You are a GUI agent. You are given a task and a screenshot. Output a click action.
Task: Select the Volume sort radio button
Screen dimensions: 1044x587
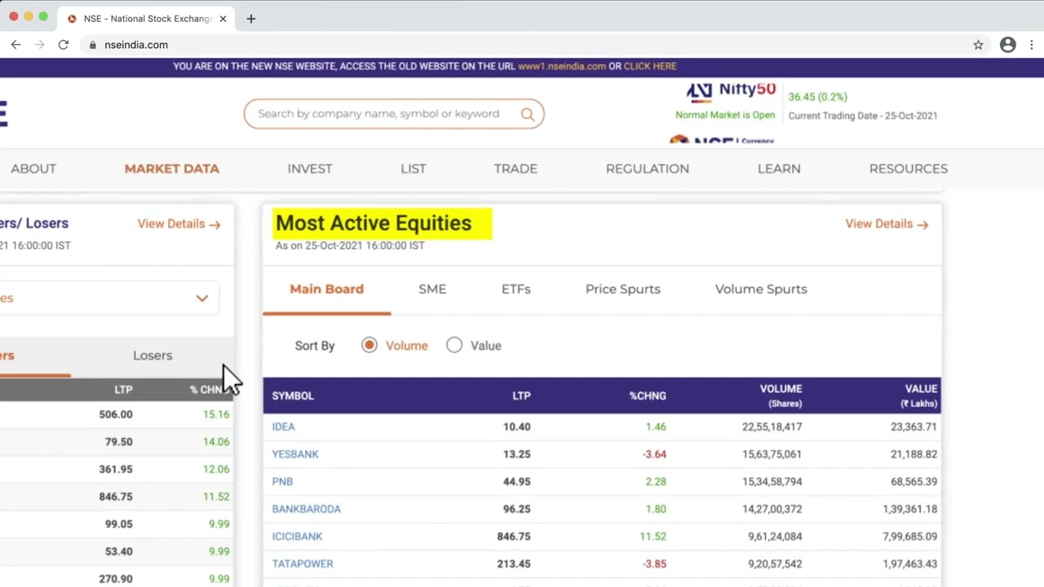tap(369, 346)
